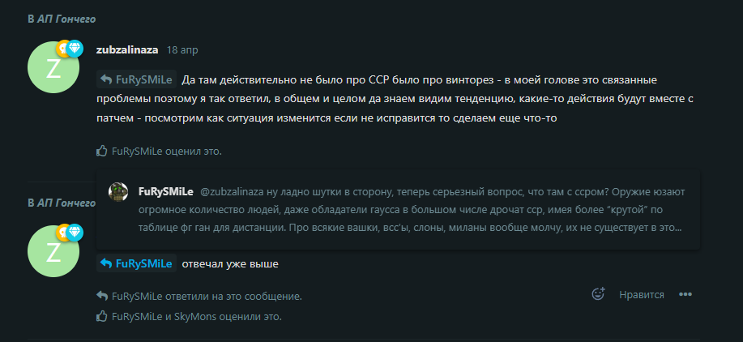Click the first post's green Z avatar
Image resolution: width=743 pixels, height=342 pixels.
point(53,67)
